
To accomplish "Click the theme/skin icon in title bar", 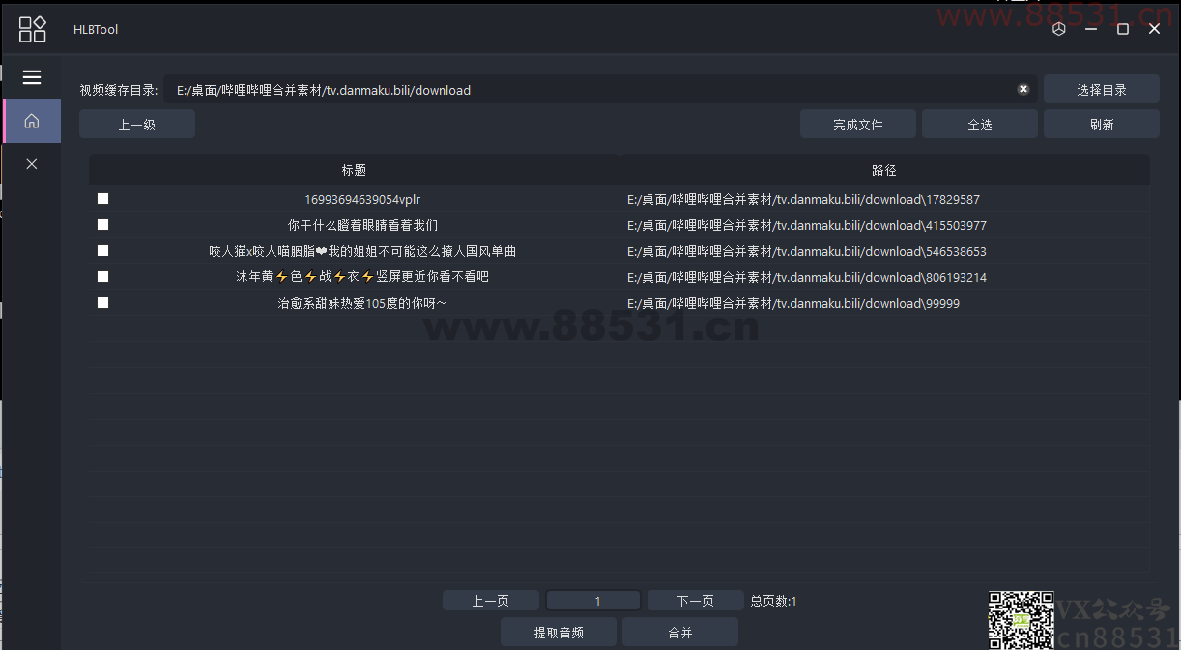I will click(x=1059, y=29).
